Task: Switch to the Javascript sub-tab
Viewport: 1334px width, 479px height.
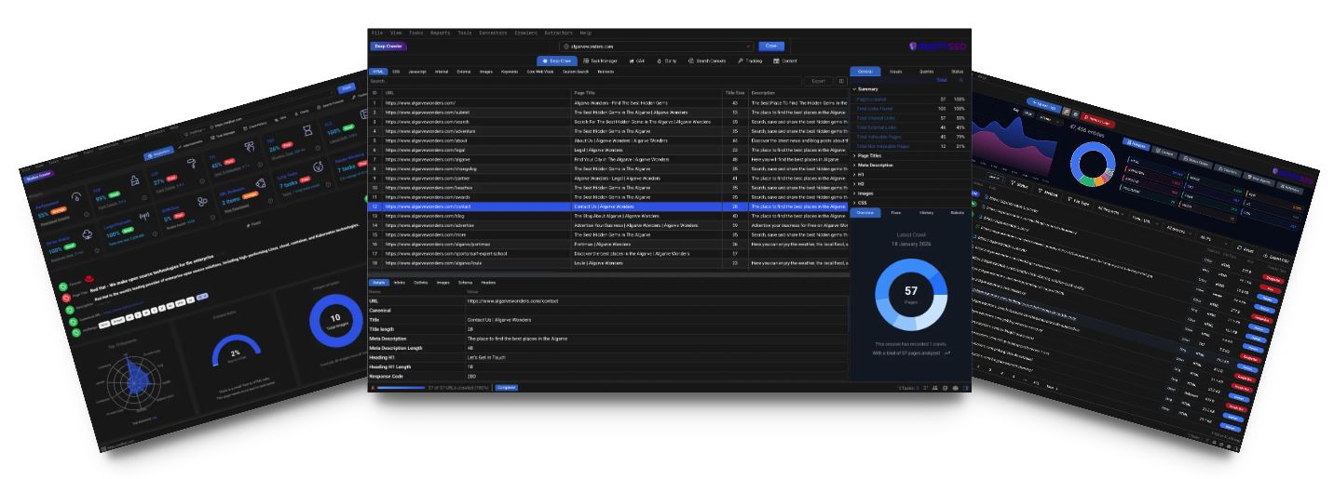Action: click(417, 71)
